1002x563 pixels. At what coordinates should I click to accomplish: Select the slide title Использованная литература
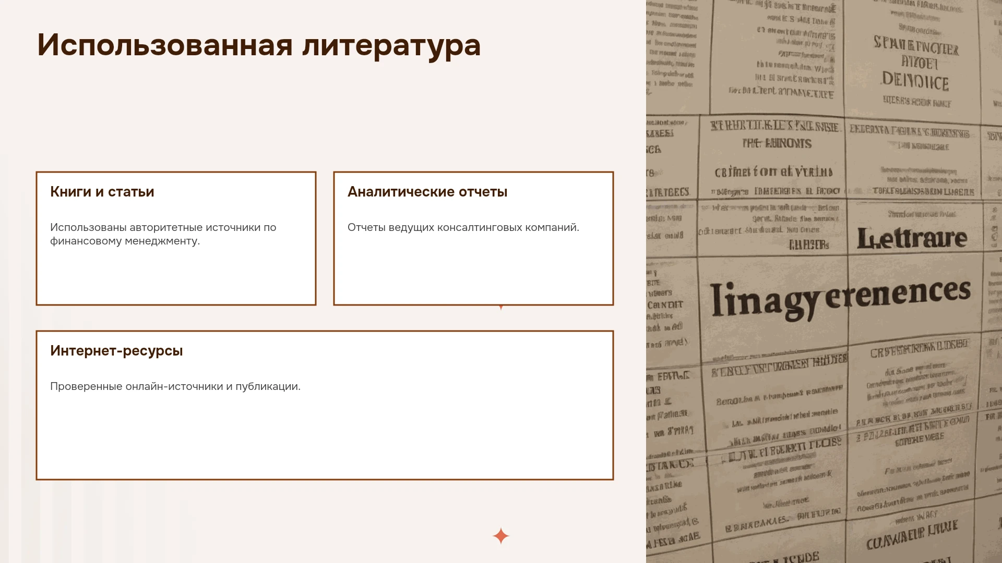point(259,45)
